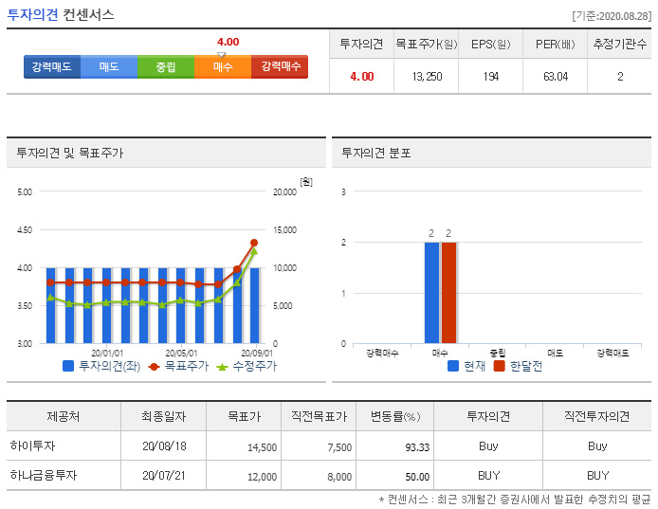Viewport: 658px width, 509px height.
Task: Click the red 4.00 value in the summary table
Action: click(x=362, y=77)
